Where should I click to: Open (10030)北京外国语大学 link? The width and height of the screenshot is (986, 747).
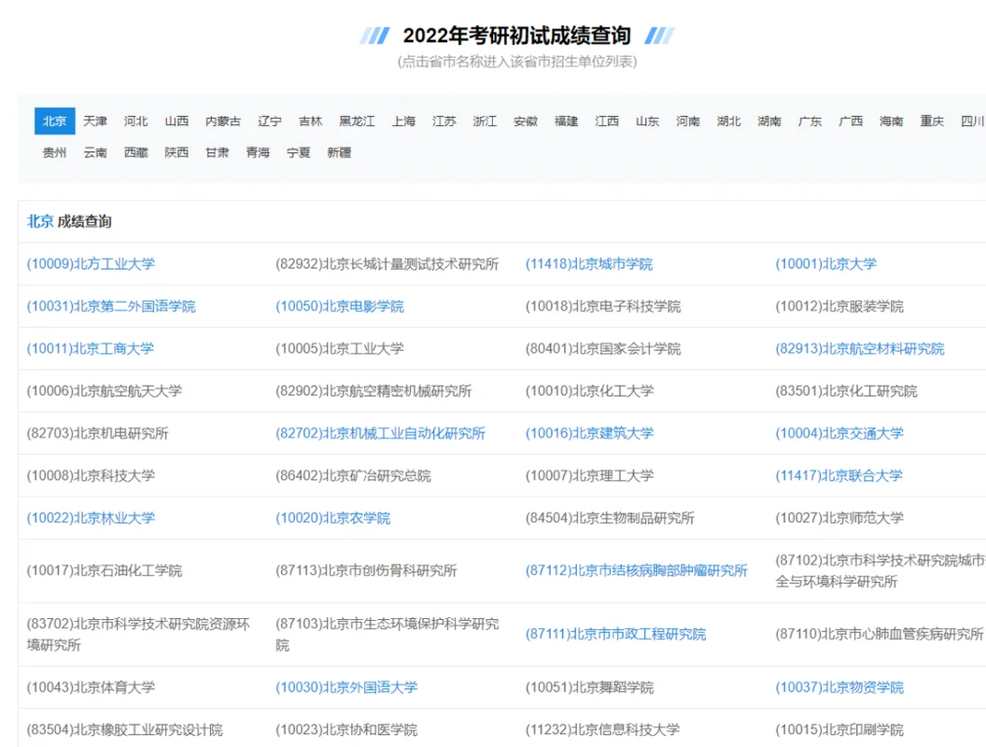(346, 687)
